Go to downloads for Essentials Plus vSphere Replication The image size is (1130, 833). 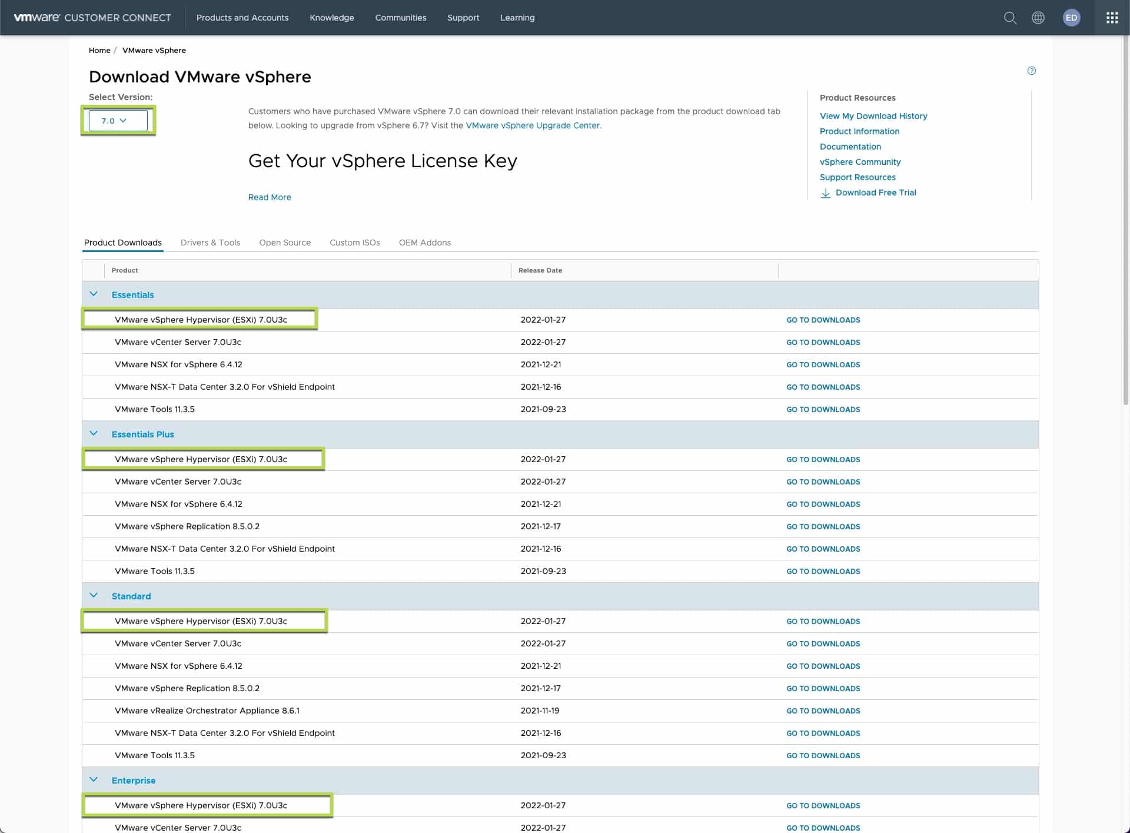pos(823,527)
